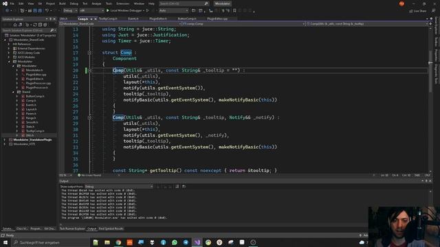Open the Build menu
The height and width of the screenshot is (247, 440).
[63, 3]
